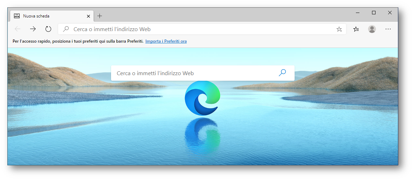
Task: Reload the page with refresh icon
Action: tap(48, 29)
